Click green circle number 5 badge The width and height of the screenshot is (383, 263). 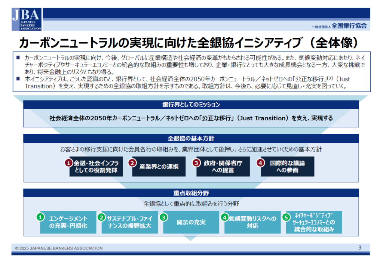point(286,217)
